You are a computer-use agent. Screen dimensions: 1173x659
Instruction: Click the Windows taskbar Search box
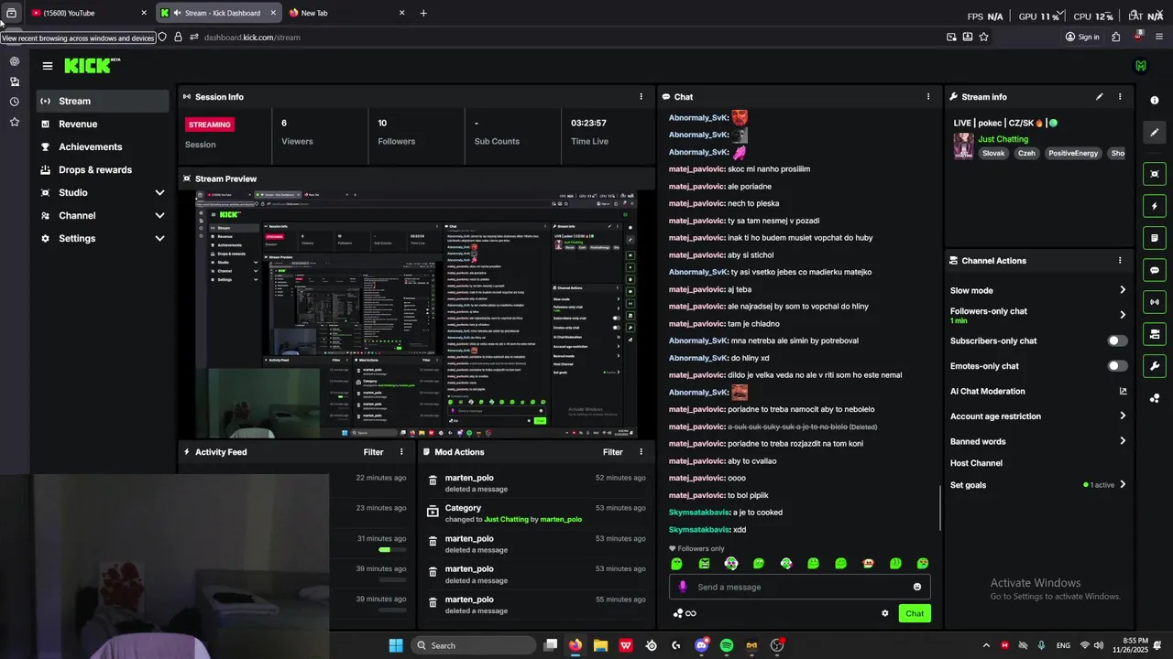[x=473, y=645]
